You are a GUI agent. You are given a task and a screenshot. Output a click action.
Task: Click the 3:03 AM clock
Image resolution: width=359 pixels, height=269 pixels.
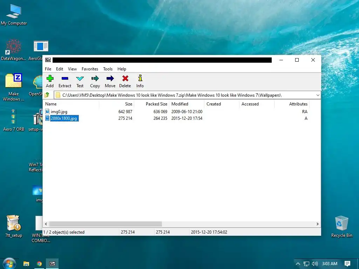(x=330, y=264)
